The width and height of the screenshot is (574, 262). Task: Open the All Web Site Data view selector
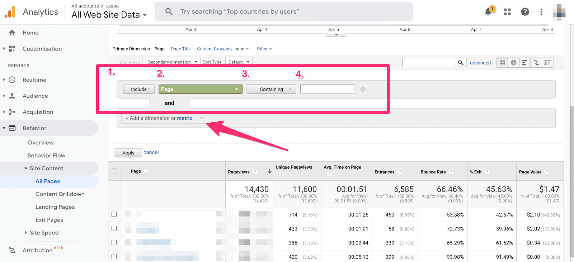109,15
